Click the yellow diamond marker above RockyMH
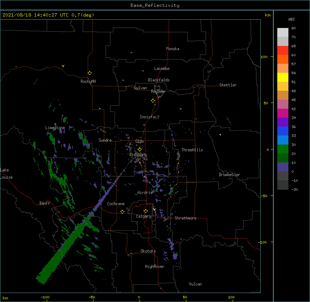This screenshot has height=302, width=310. tap(90, 73)
